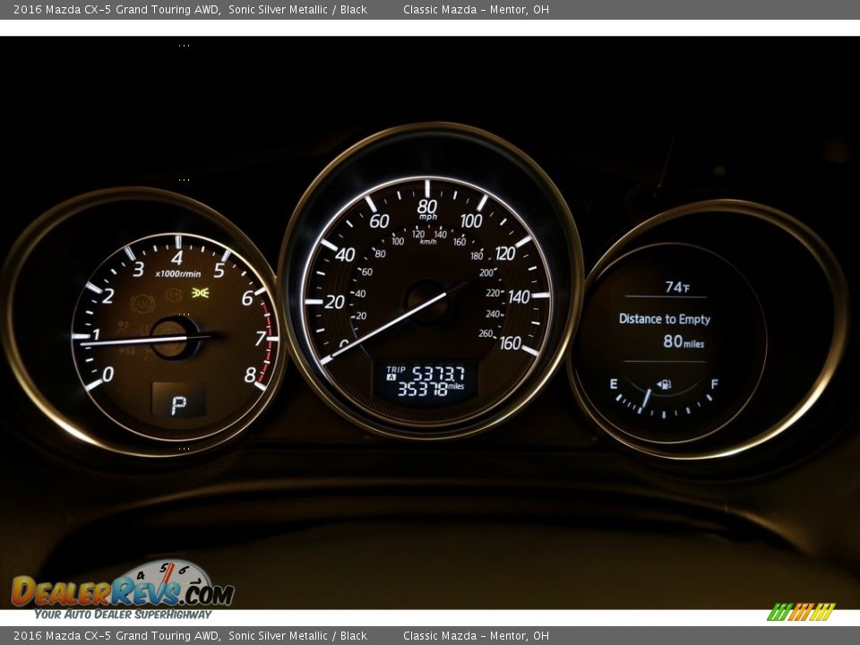Screen dimensions: 860x645
Task: Click the fuel gauge E marker
Action: click(614, 384)
